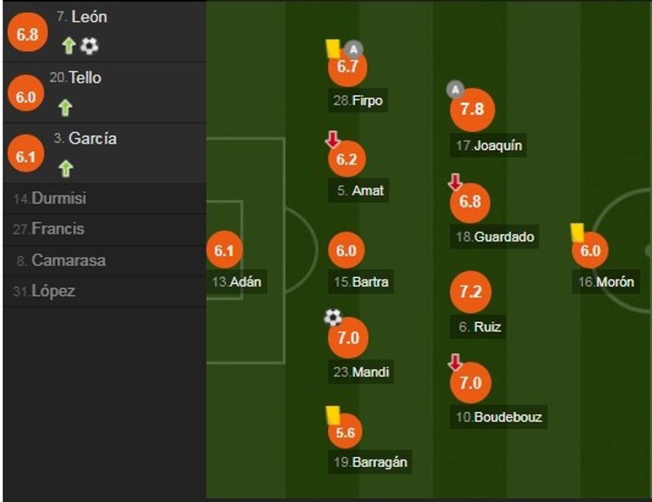Click the goal ball icon next to León
The width and height of the screenshot is (652, 502).
(89, 46)
